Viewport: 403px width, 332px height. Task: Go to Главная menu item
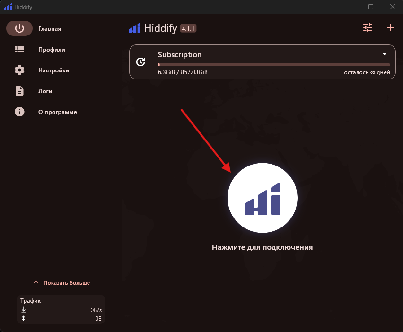(50, 29)
